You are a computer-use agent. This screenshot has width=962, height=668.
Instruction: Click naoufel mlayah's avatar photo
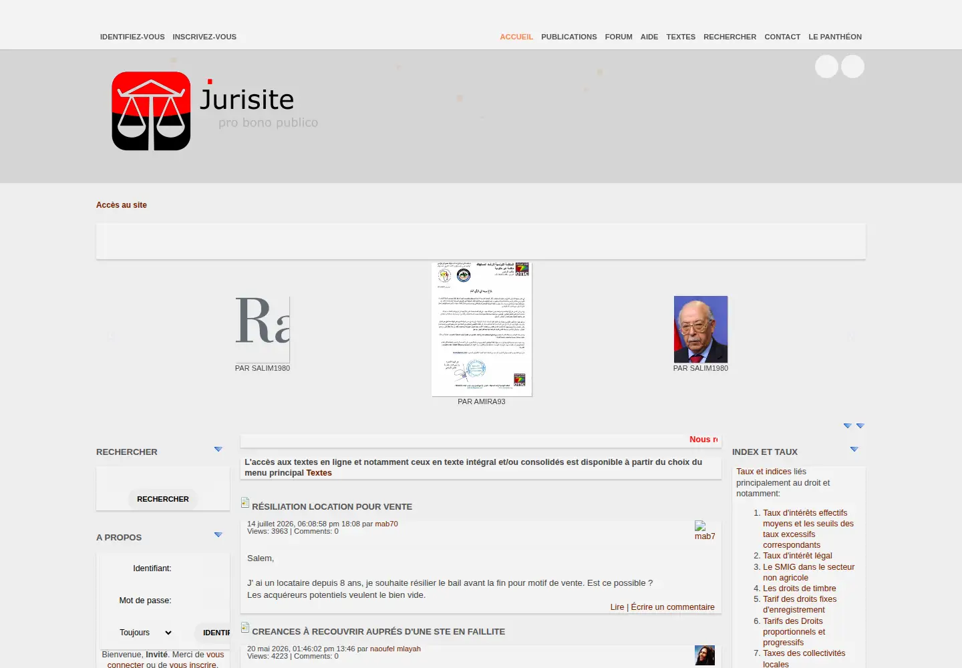pyautogui.click(x=705, y=655)
